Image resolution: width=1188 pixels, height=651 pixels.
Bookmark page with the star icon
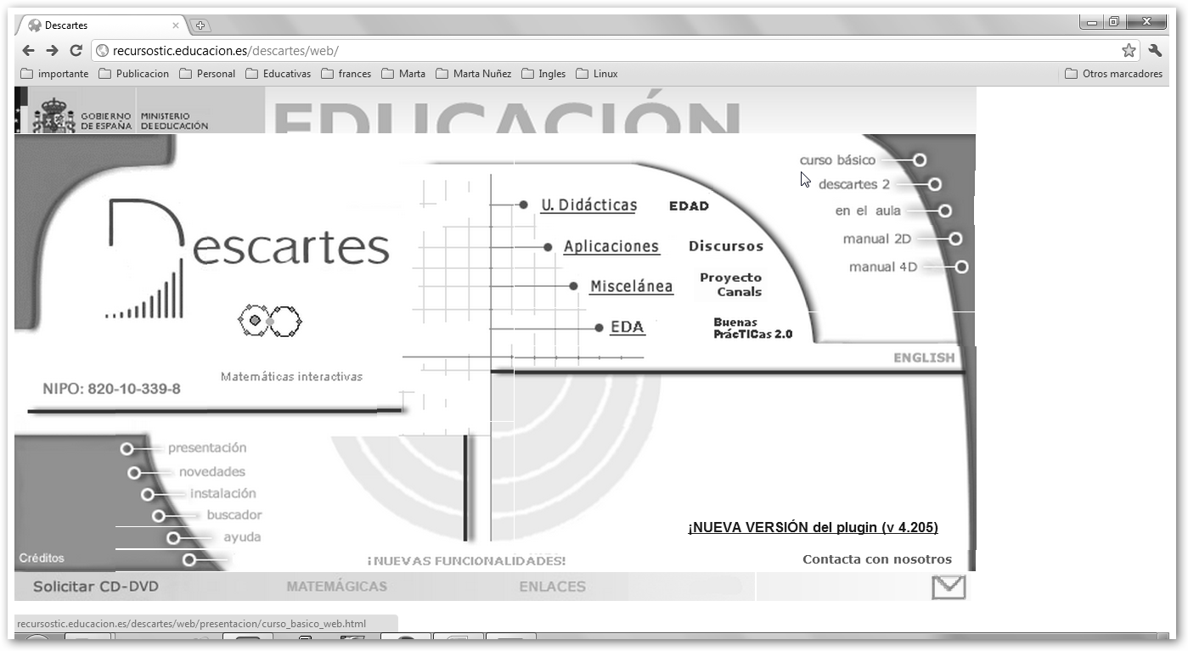(1129, 51)
